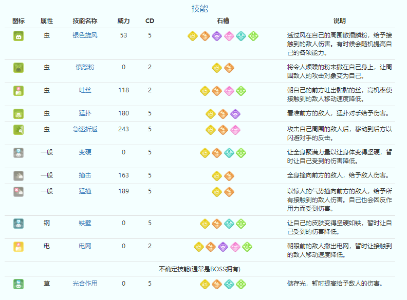Screen dimensions: 407x300
Task: Click the 银色旋风 skill icon
Action: click(18, 36)
